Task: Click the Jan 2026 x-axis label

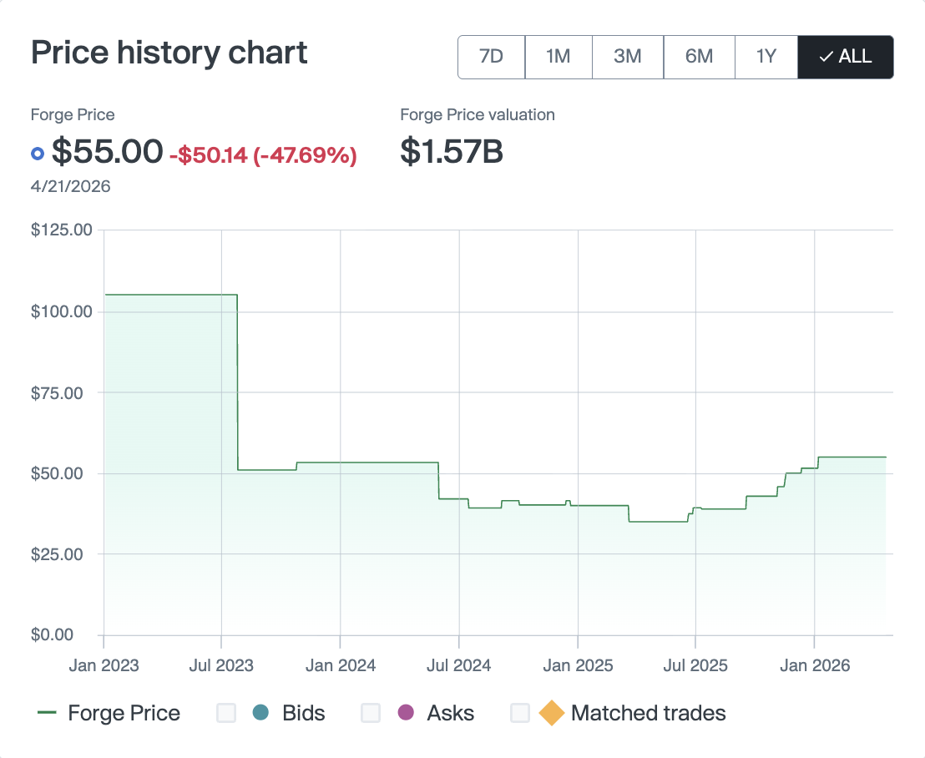Action: (x=814, y=665)
